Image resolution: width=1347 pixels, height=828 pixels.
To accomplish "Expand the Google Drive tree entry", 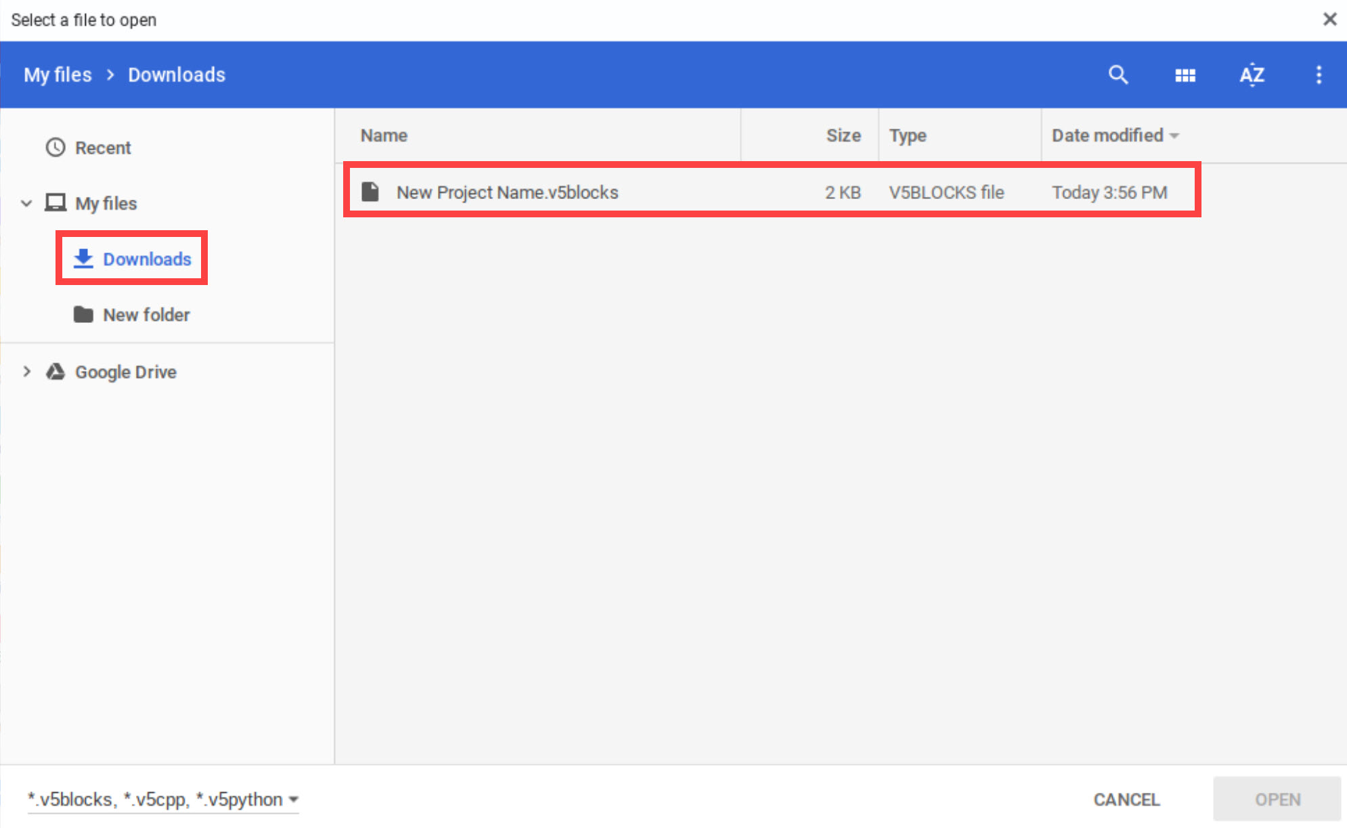I will (x=26, y=371).
